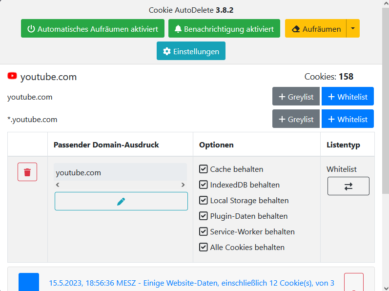The width and height of the screenshot is (389, 291).
Task: Uncheck Cache behalten checkbox
Action: pos(204,169)
